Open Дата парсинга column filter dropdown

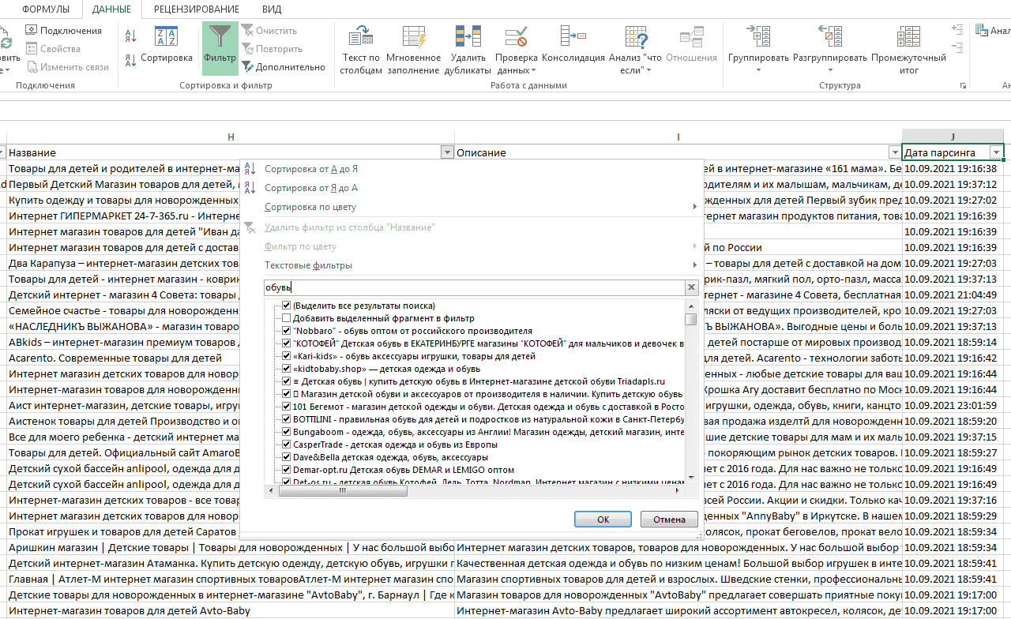pos(997,152)
